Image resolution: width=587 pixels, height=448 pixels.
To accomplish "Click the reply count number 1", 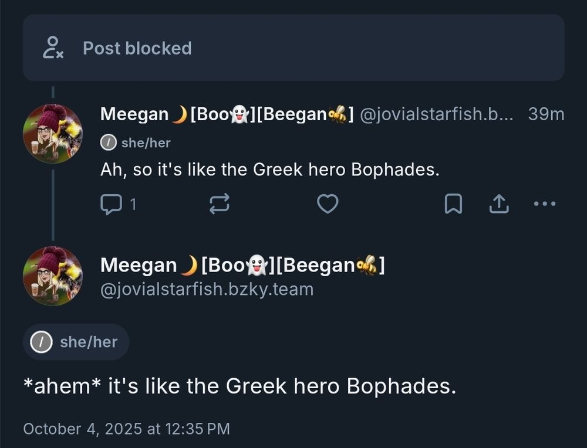I will [133, 204].
